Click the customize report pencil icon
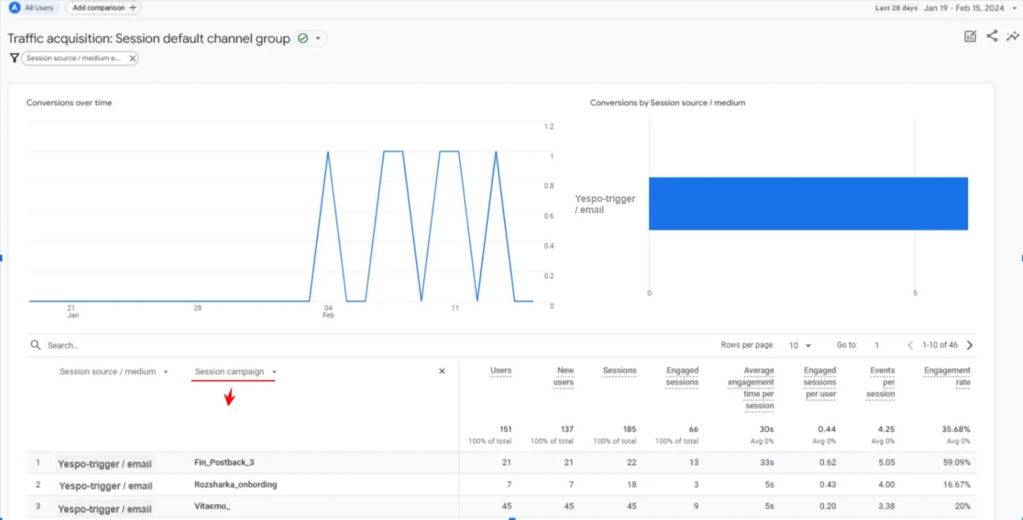Screen dimensions: 1023x520 pos(970,37)
